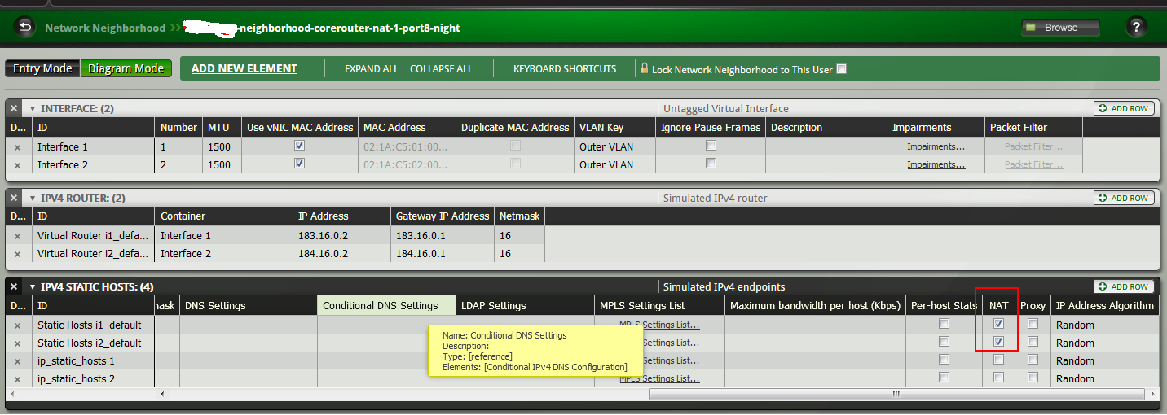Viewport: 1167px width, 415px height.
Task: Delete Static Hosts i1_default row
Action: 17,325
